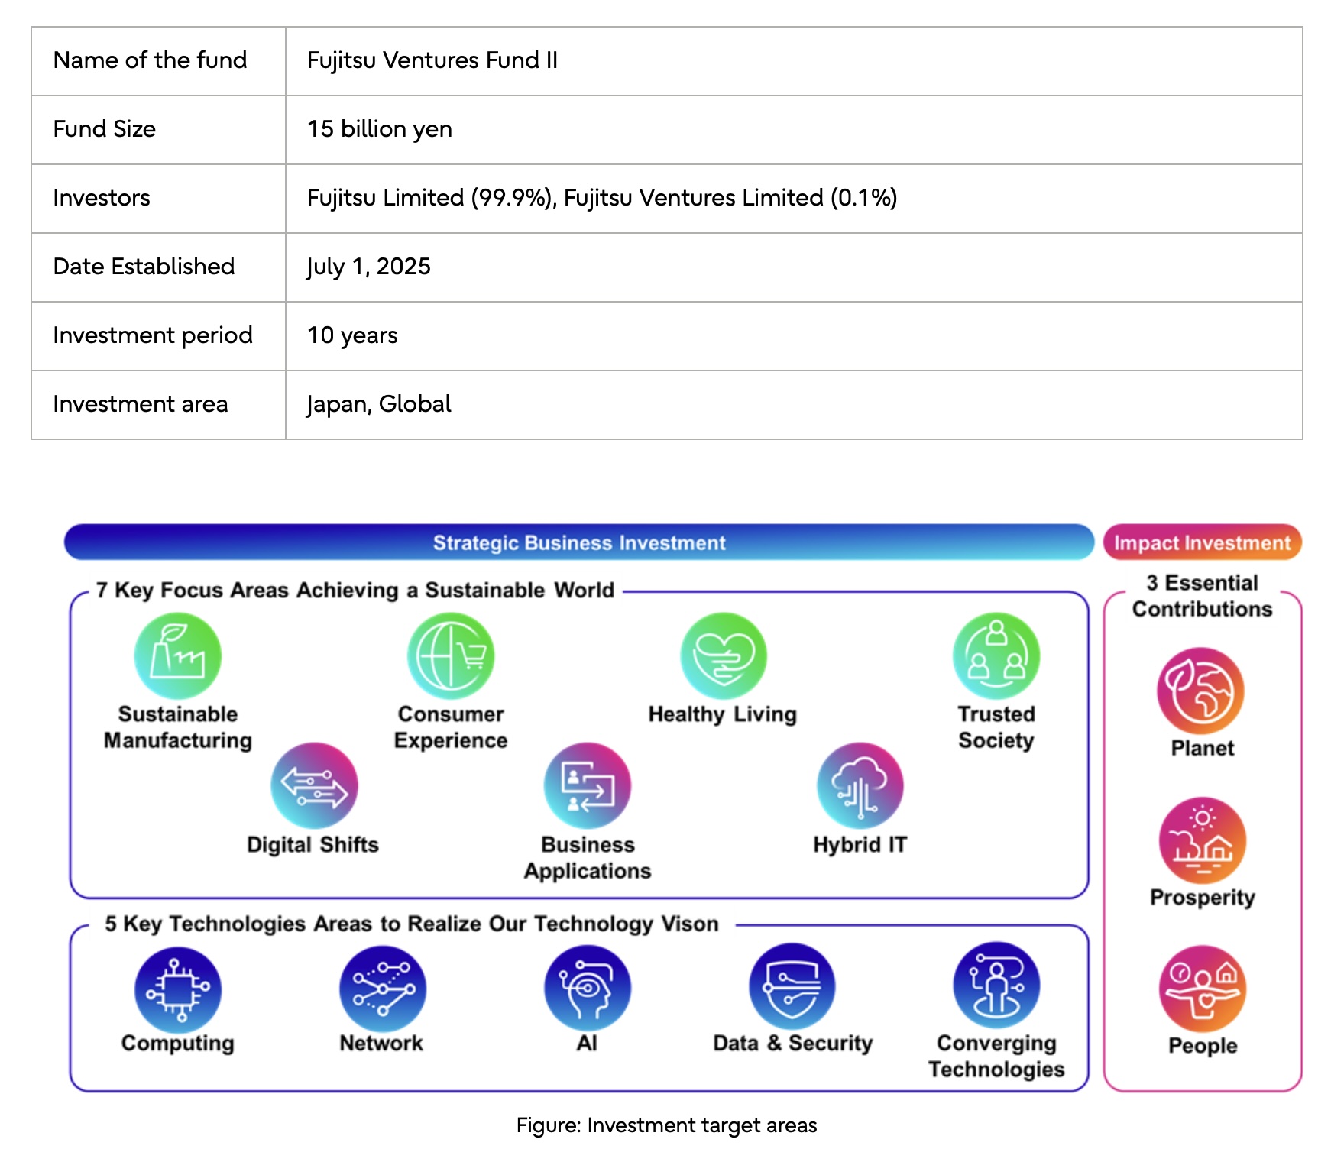Click the Healthy Living heart icon
The image size is (1331, 1149).
click(x=724, y=655)
